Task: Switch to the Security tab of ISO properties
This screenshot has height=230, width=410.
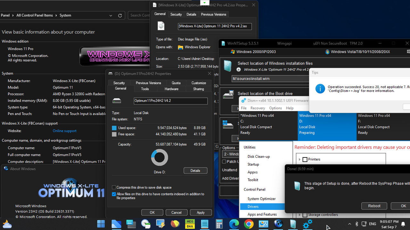Action: tap(176, 14)
